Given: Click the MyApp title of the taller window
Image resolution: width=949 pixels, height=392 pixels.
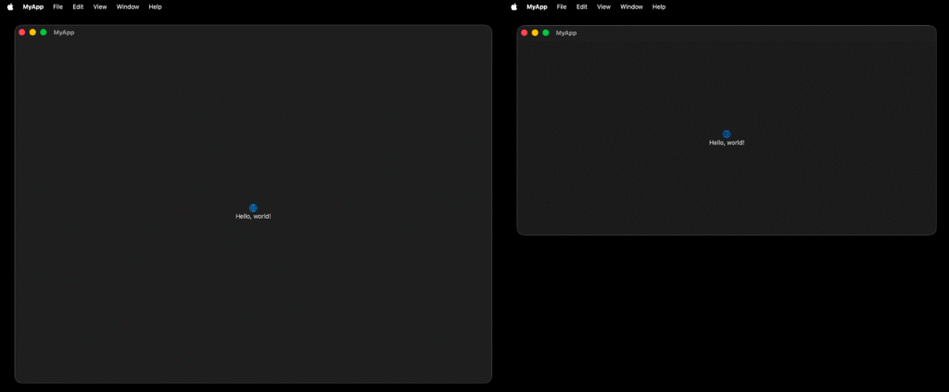Looking at the screenshot, I should click(x=64, y=32).
